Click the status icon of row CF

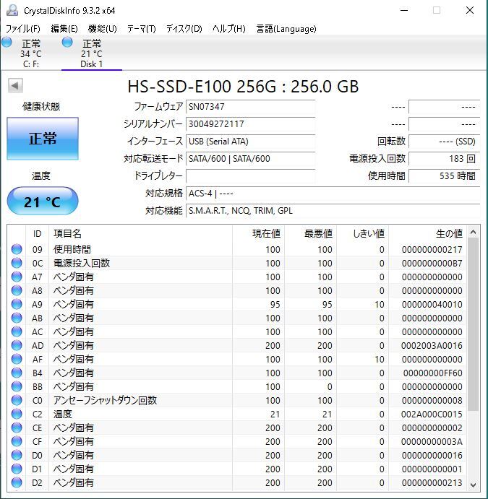pyautogui.click(x=17, y=441)
